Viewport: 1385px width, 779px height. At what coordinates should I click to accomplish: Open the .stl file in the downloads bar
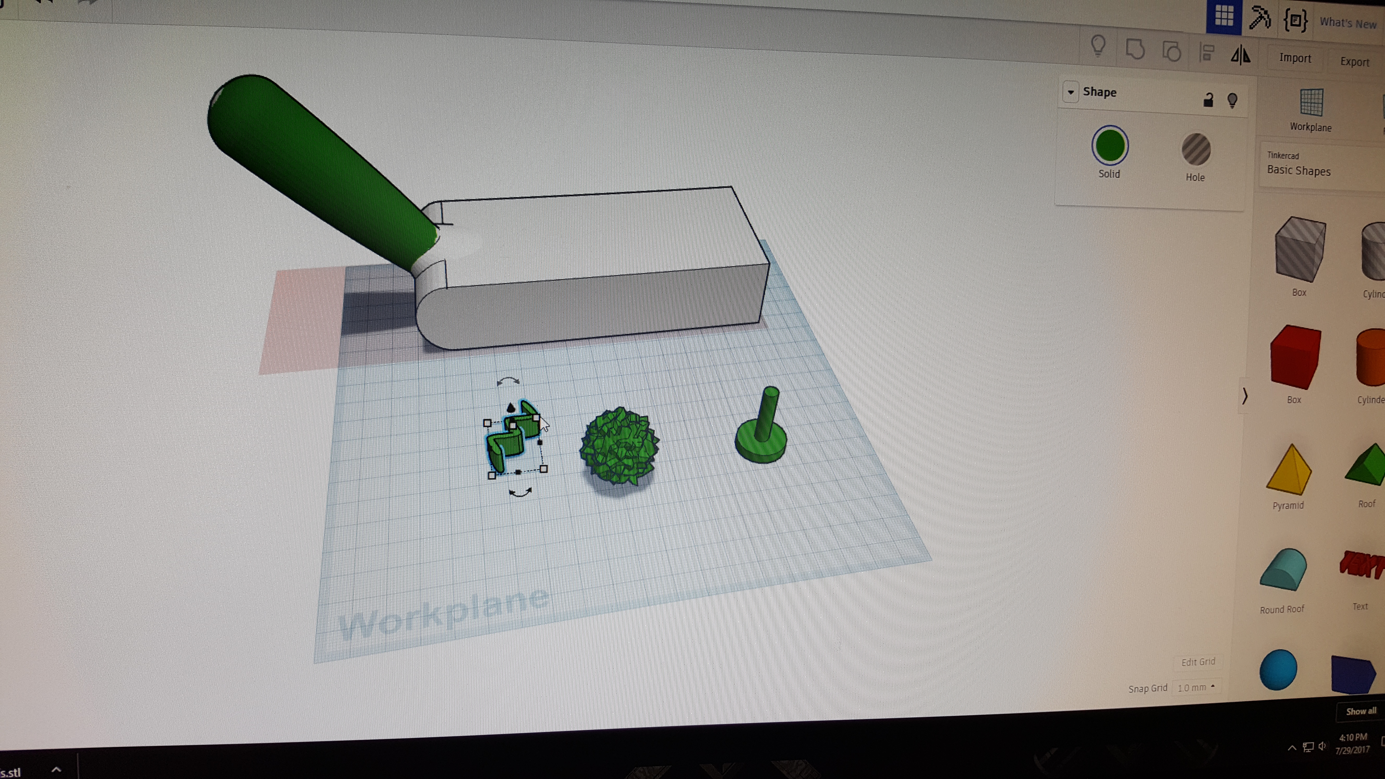coord(11,772)
